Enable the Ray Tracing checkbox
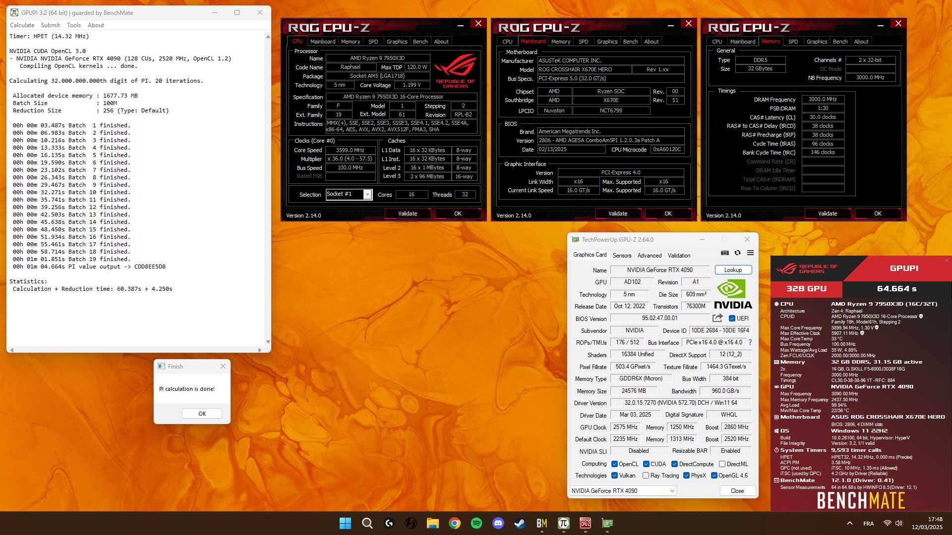 click(x=646, y=476)
